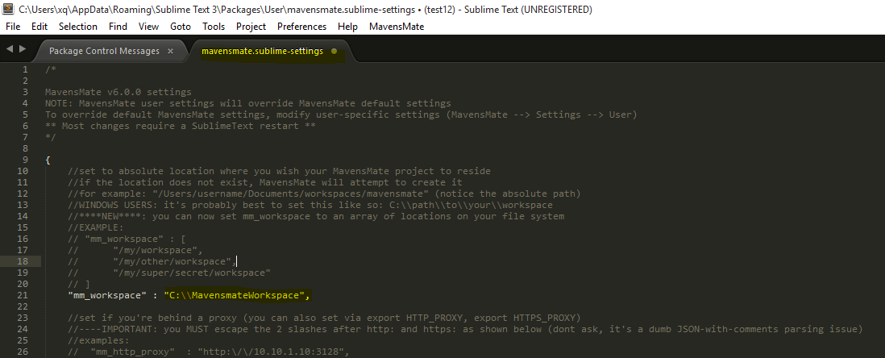The width and height of the screenshot is (885, 358).
Task: Open the Find menu
Action: (118, 27)
